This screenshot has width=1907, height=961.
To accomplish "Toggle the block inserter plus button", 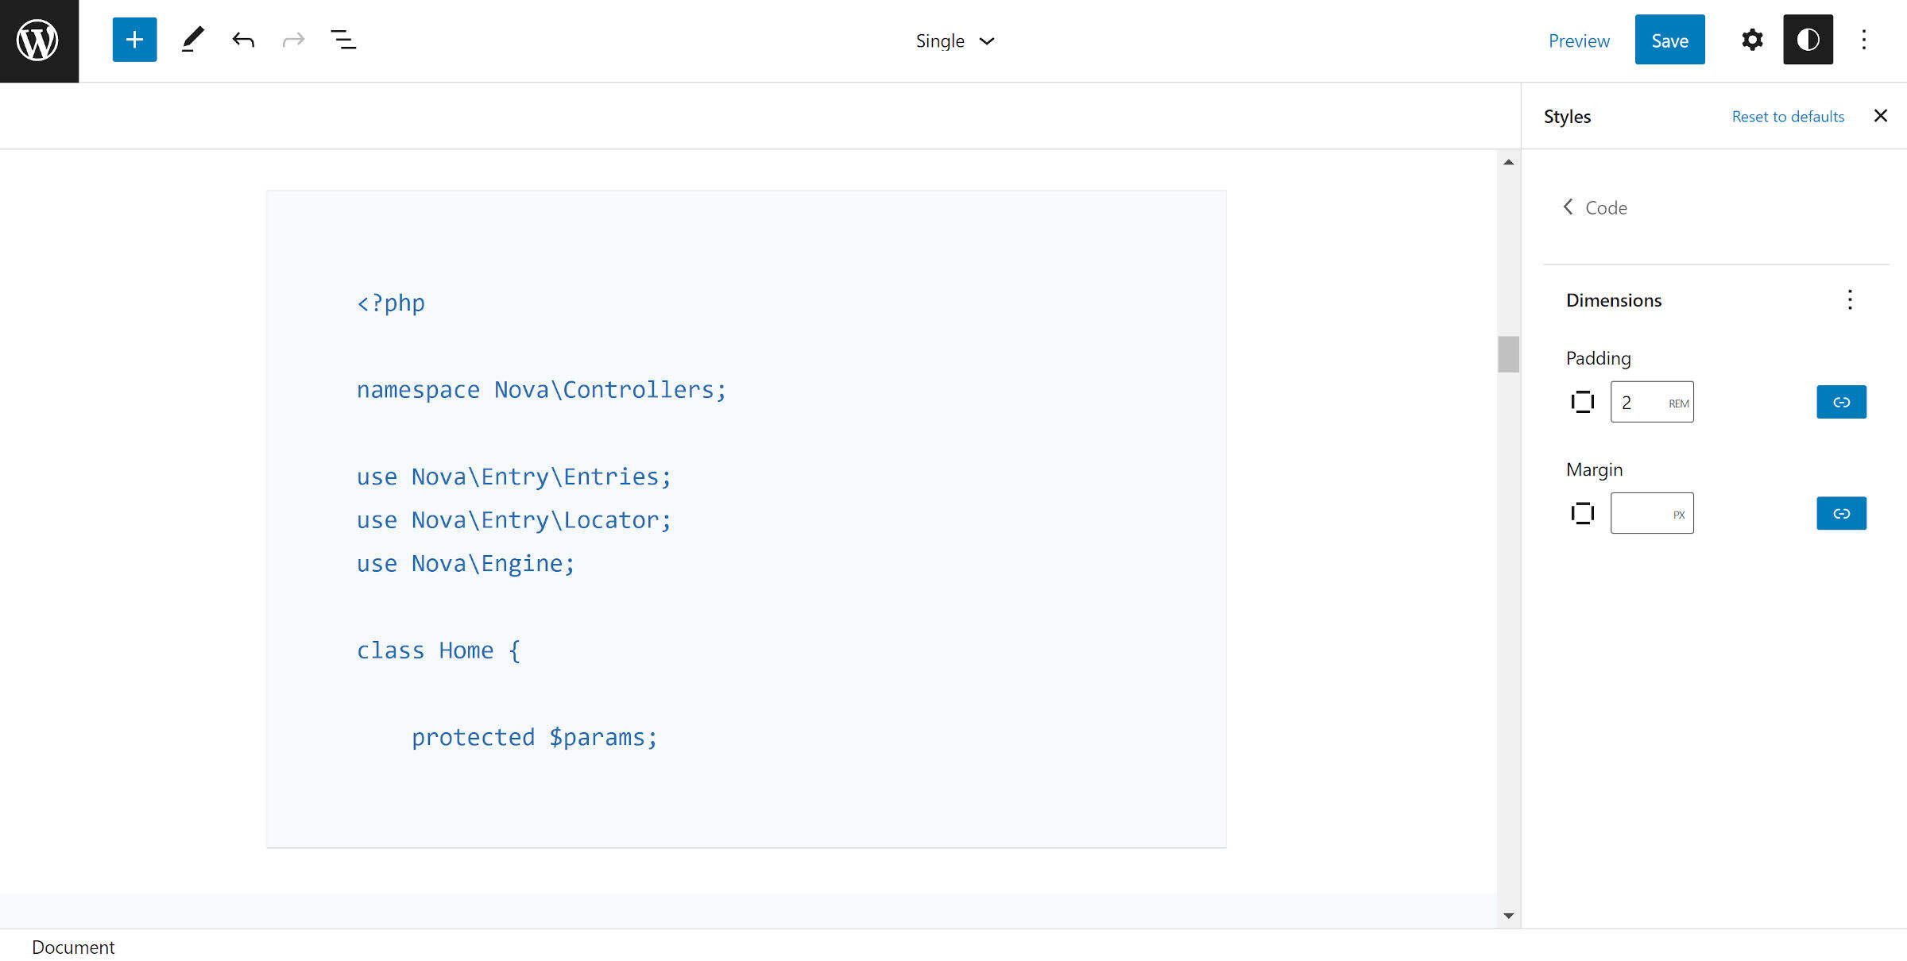I will (x=134, y=40).
